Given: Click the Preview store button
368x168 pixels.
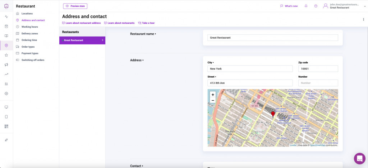Looking at the screenshot, I should pos(75,6).
